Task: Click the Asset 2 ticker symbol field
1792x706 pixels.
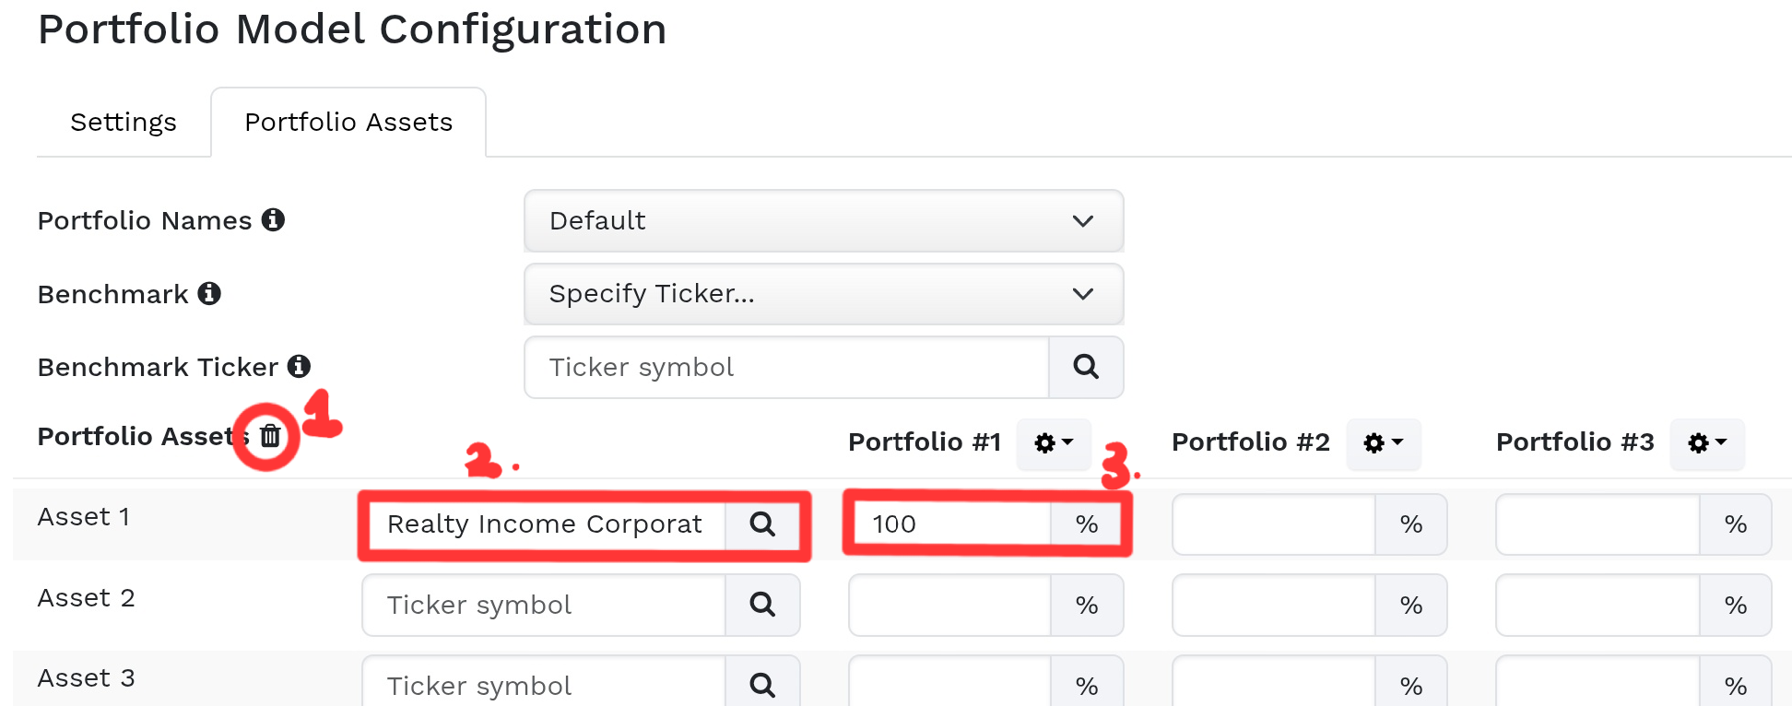Action: pyautogui.click(x=544, y=605)
